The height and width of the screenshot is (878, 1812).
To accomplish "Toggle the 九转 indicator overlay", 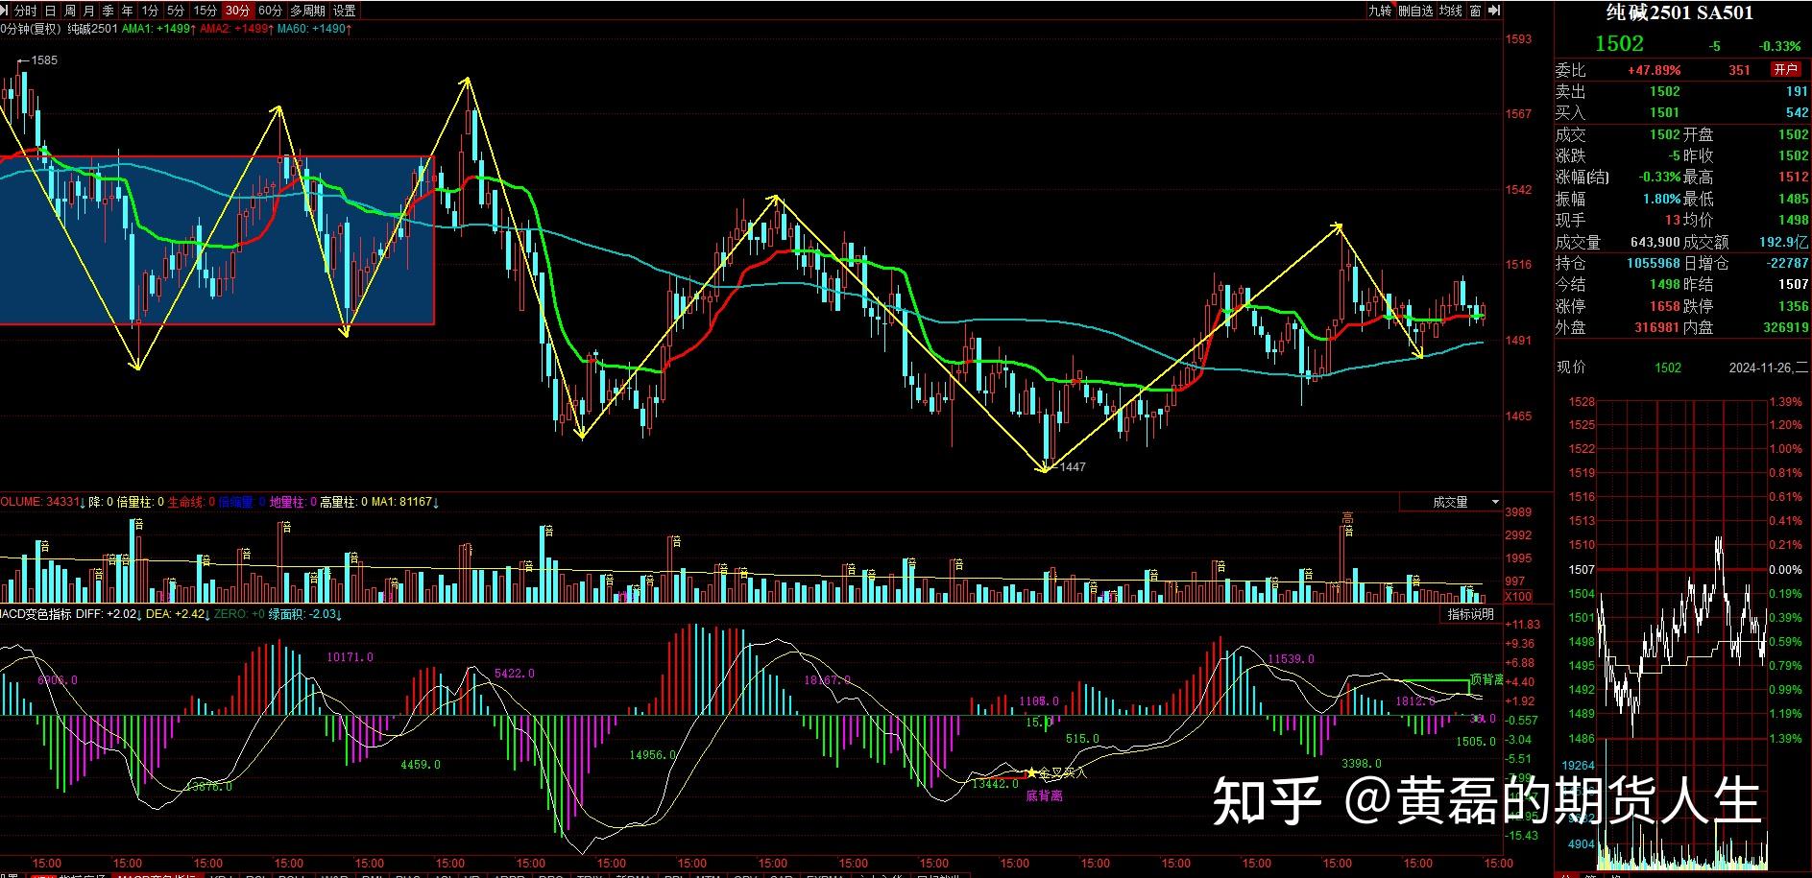I will [x=1380, y=11].
